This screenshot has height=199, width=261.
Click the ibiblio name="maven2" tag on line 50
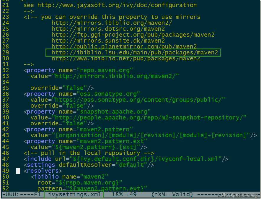pos(69,177)
